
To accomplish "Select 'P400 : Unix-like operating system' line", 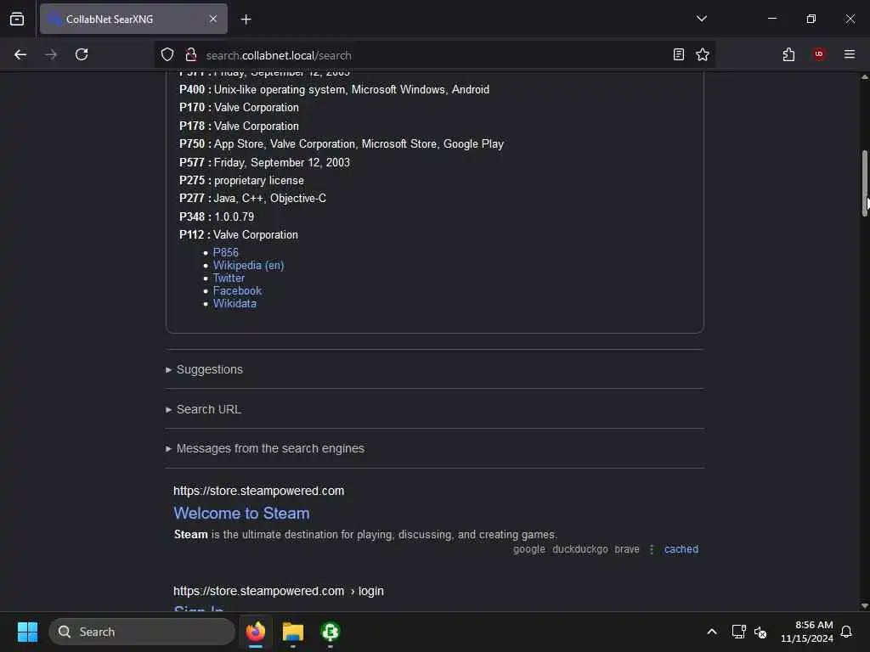I will tap(334, 89).
